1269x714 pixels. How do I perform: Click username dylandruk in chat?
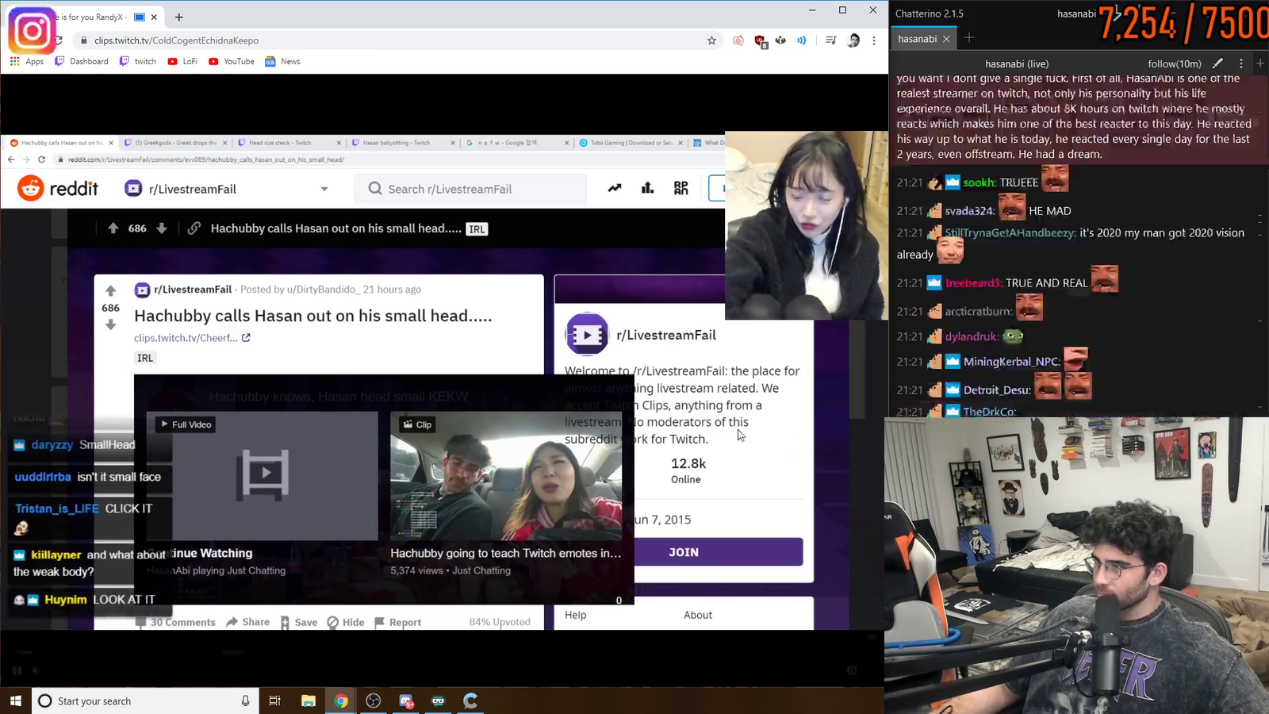[972, 336]
